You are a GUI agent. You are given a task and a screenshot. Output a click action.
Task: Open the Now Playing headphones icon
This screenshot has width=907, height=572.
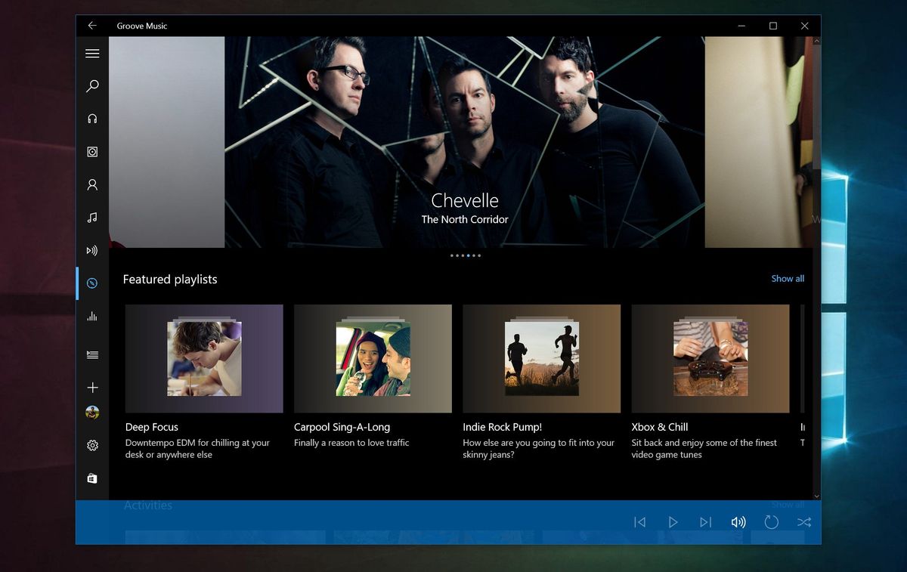click(x=92, y=118)
